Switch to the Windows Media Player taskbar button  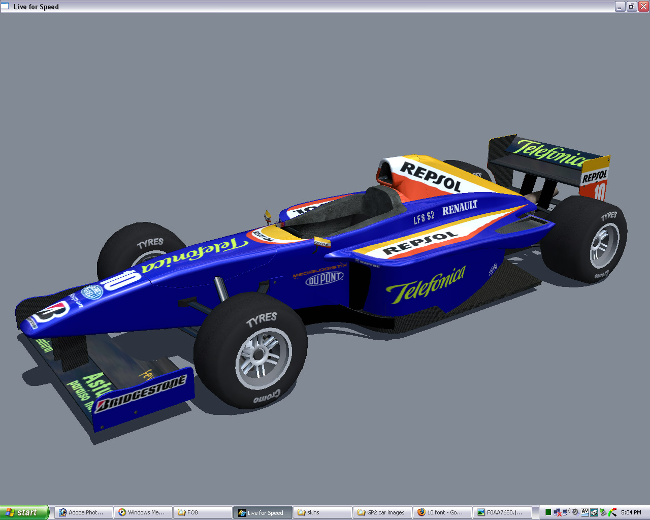144,512
